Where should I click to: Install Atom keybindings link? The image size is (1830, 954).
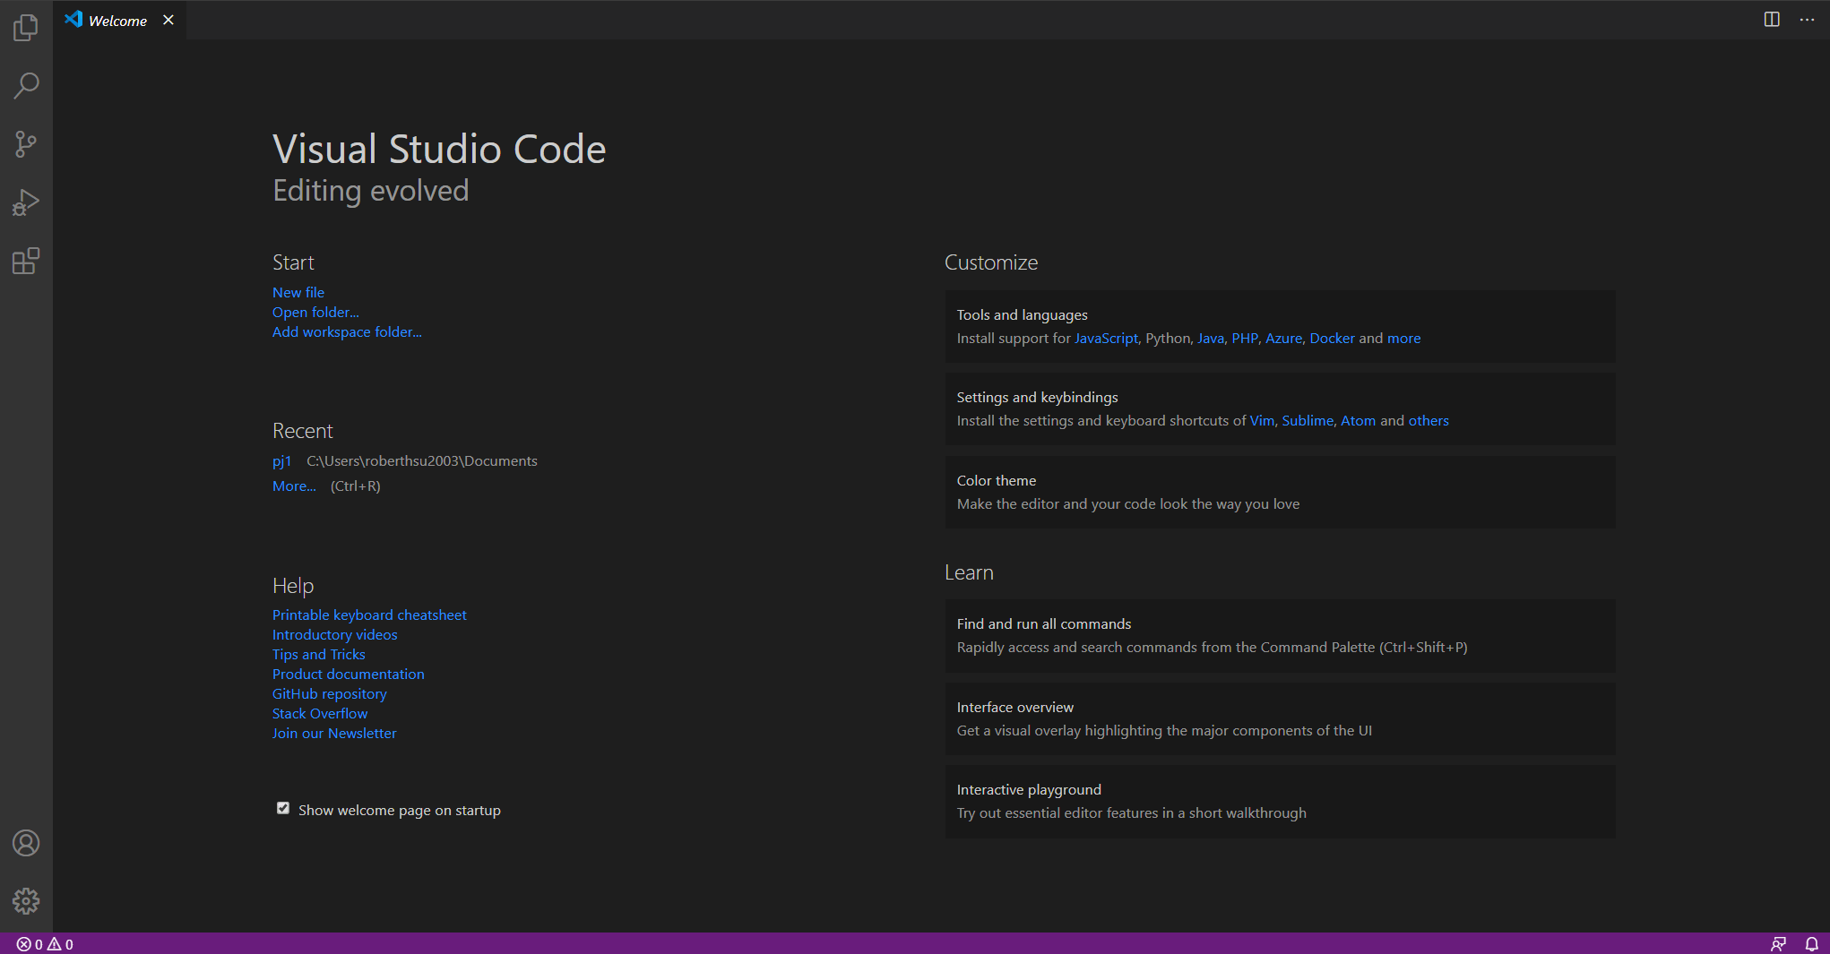click(1358, 420)
